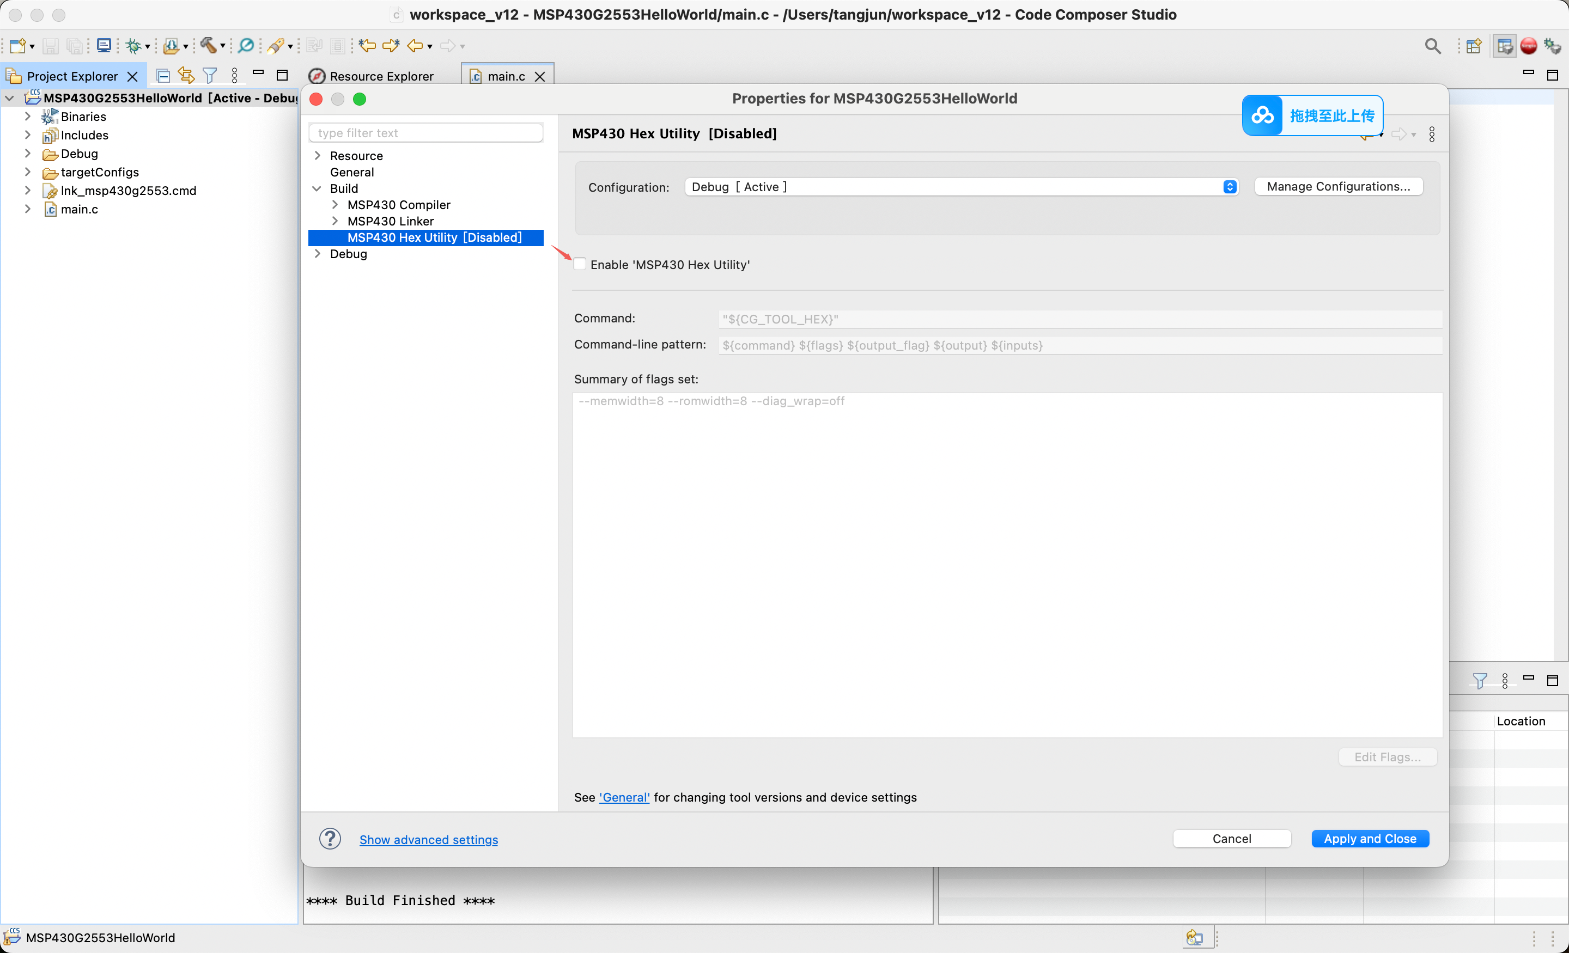Expand the MSP430 Compiler tree node
This screenshot has height=953, width=1569.
[335, 204]
